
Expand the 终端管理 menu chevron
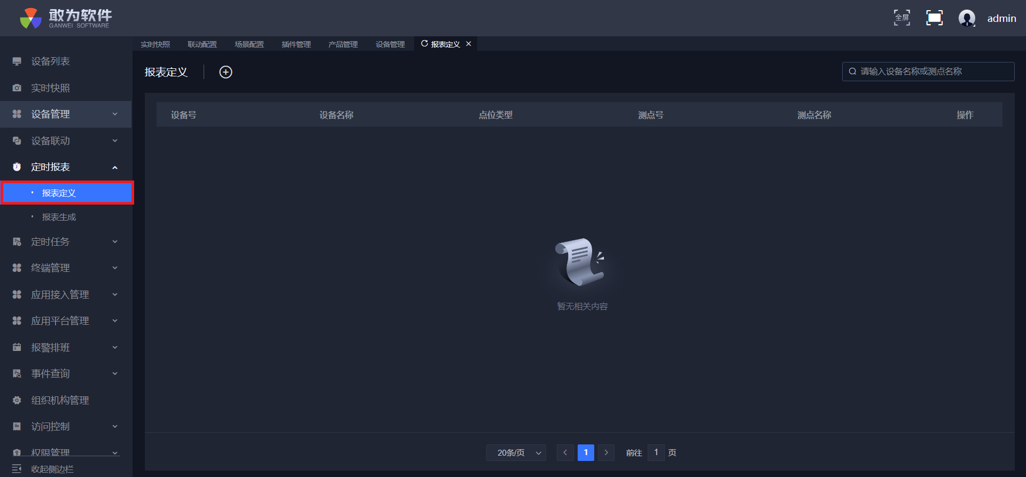click(115, 268)
